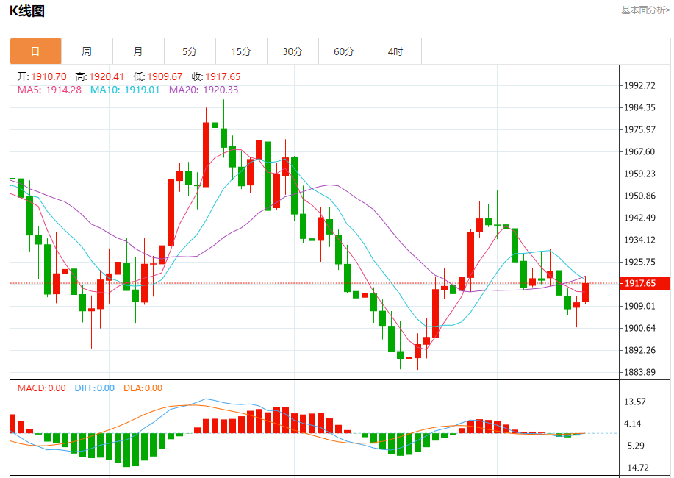Click the 收: 1917.65 close price value

[216, 77]
